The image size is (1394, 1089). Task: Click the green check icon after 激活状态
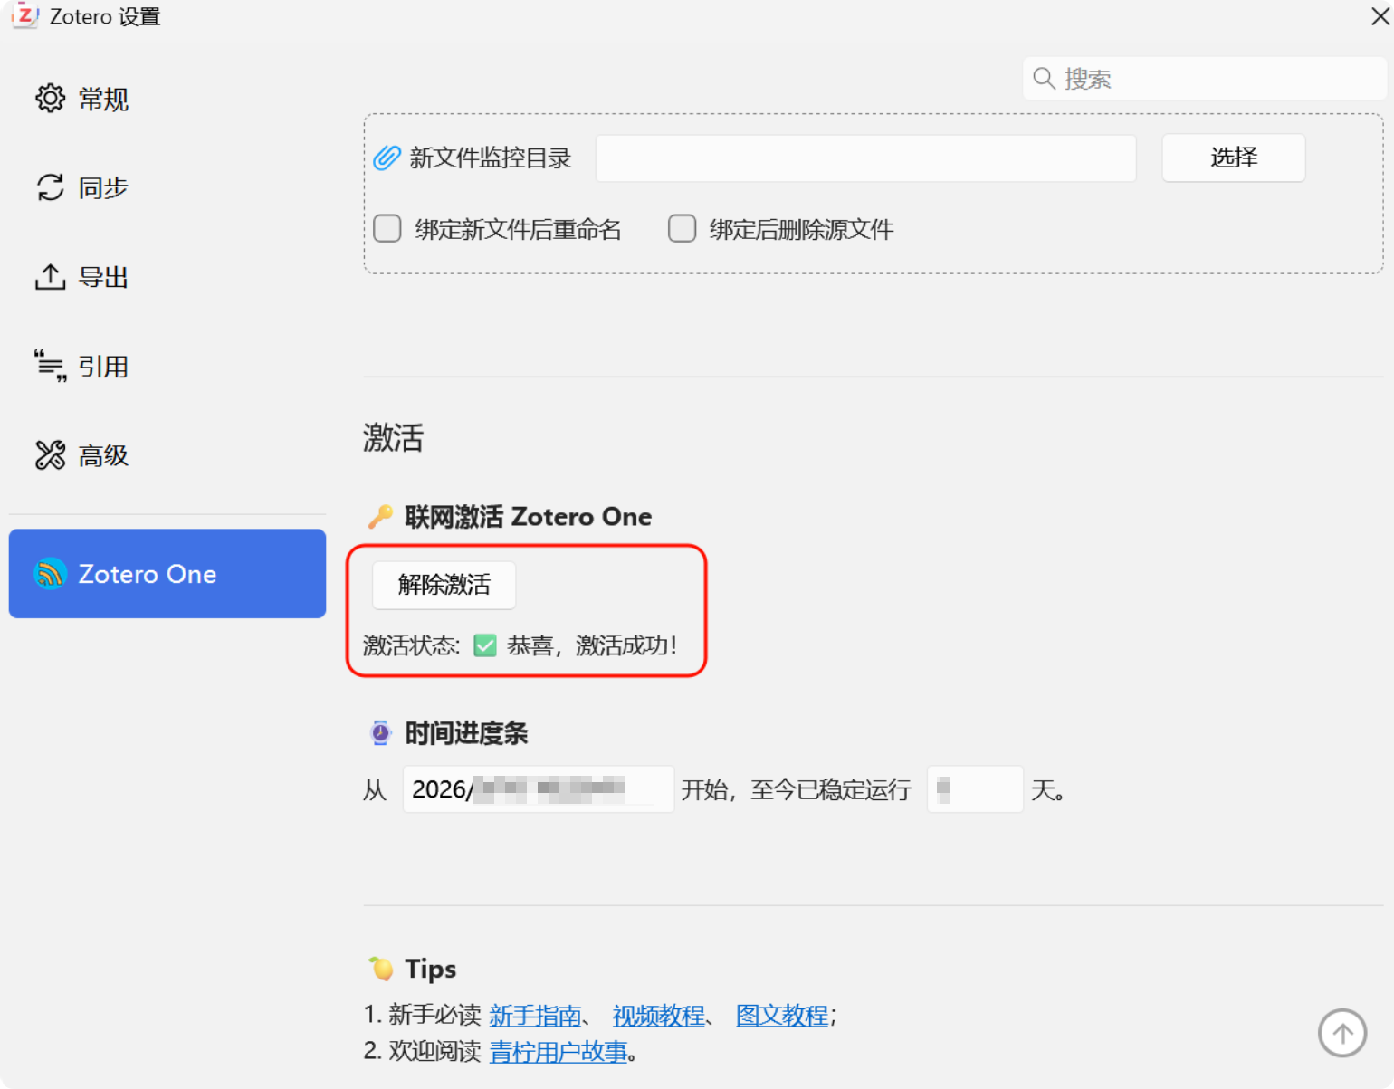click(485, 645)
